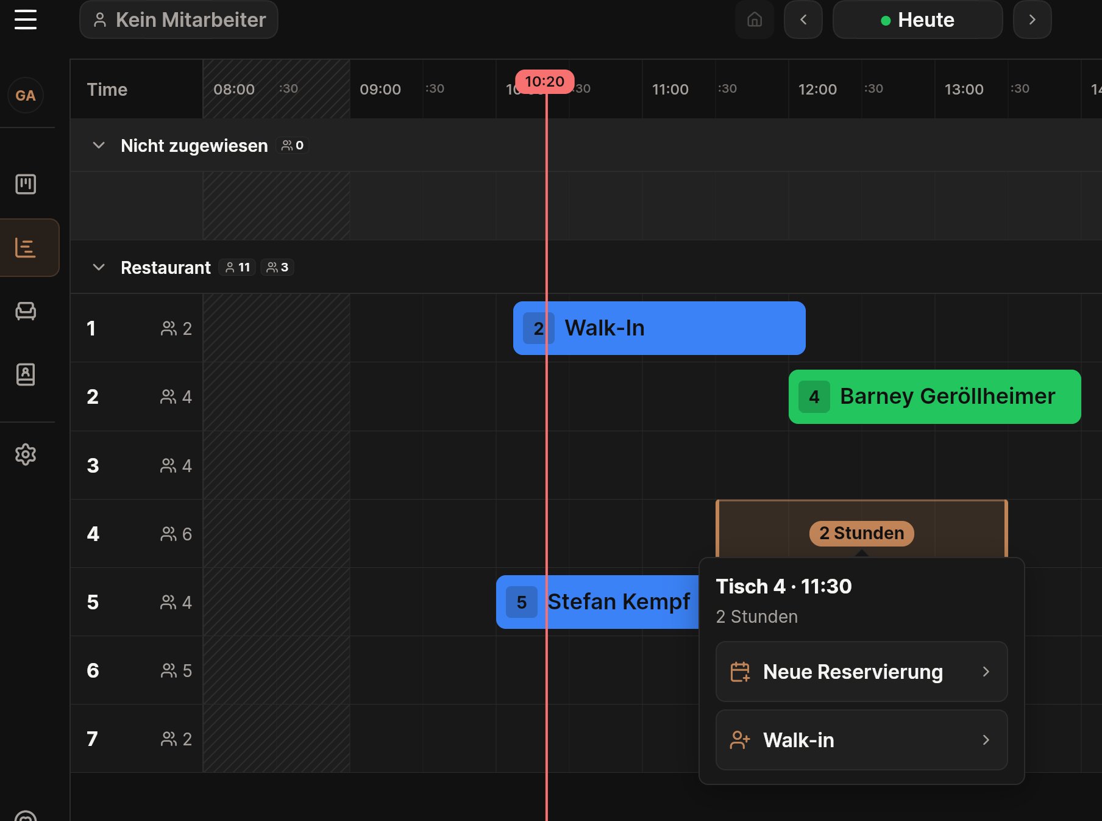Viewport: 1102px width, 821px height.
Task: Select table row 2
Action: [x=137, y=396]
